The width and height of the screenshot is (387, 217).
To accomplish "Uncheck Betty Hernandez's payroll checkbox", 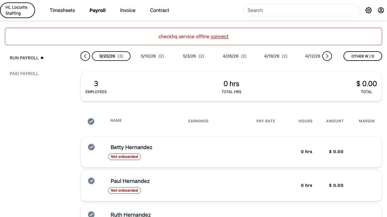I will point(91,147).
